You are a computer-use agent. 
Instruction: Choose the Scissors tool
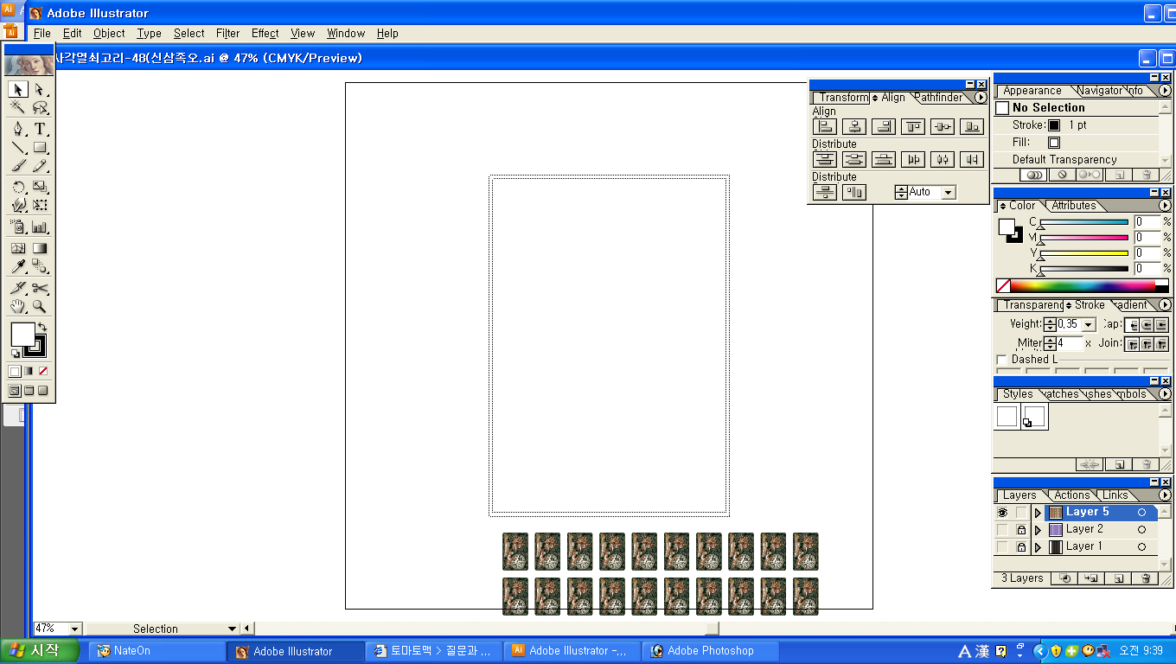click(x=40, y=288)
